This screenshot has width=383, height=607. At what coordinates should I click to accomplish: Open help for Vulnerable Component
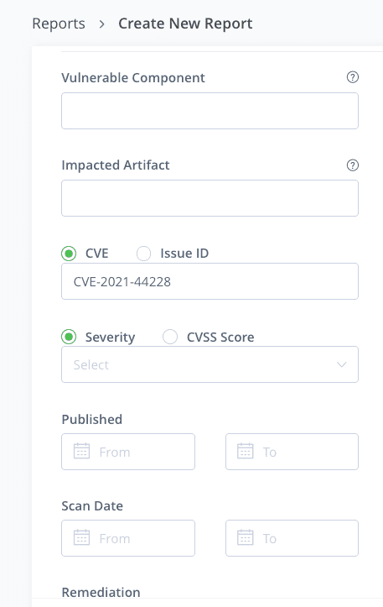[353, 77]
